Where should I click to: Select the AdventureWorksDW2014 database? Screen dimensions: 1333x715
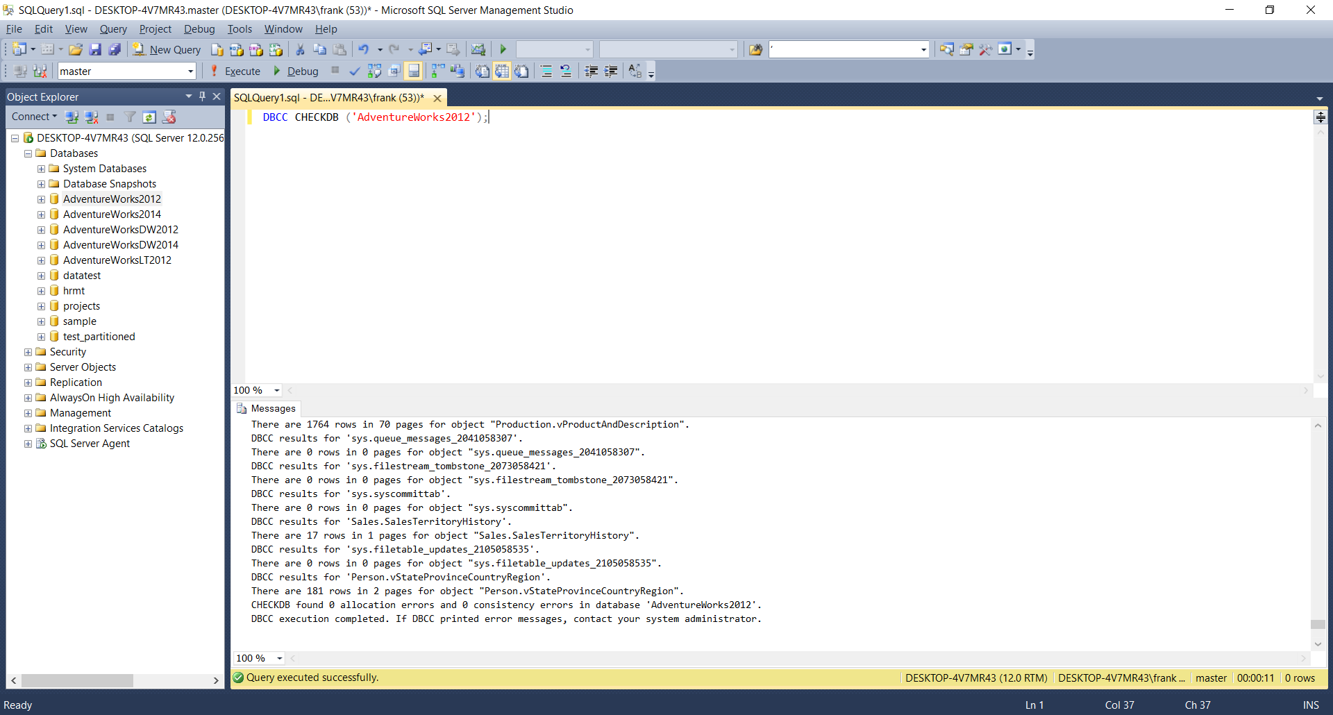point(120,245)
